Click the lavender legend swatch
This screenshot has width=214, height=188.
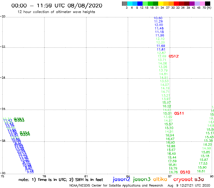pyautogui.click(x=197, y=3)
